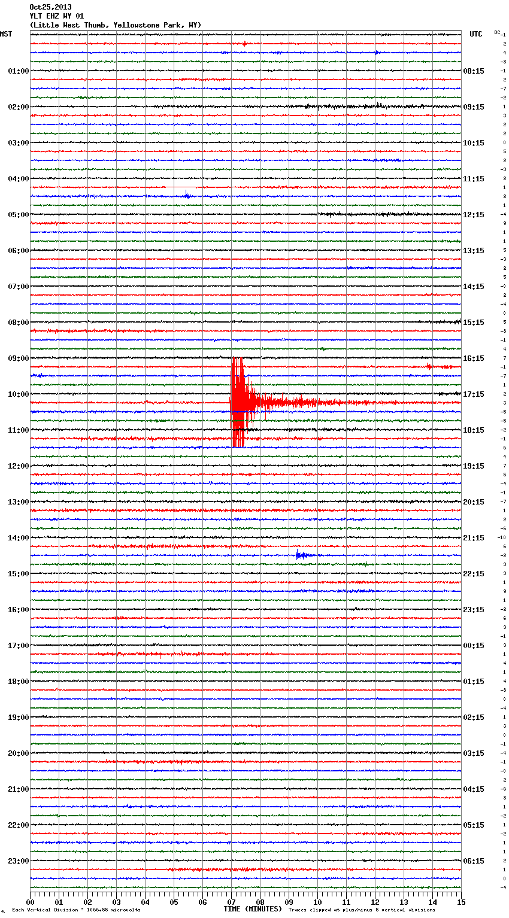This screenshot has width=509, height=918.
Task: Click the UTC time label "21:15"
Action: [x=474, y=538]
